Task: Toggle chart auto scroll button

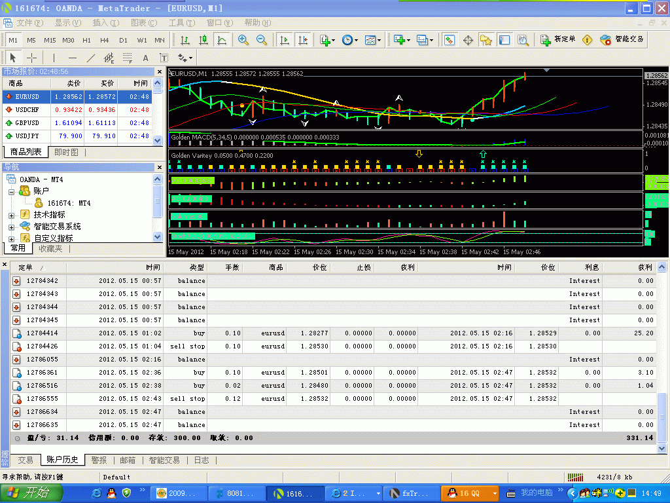Action: (284, 40)
